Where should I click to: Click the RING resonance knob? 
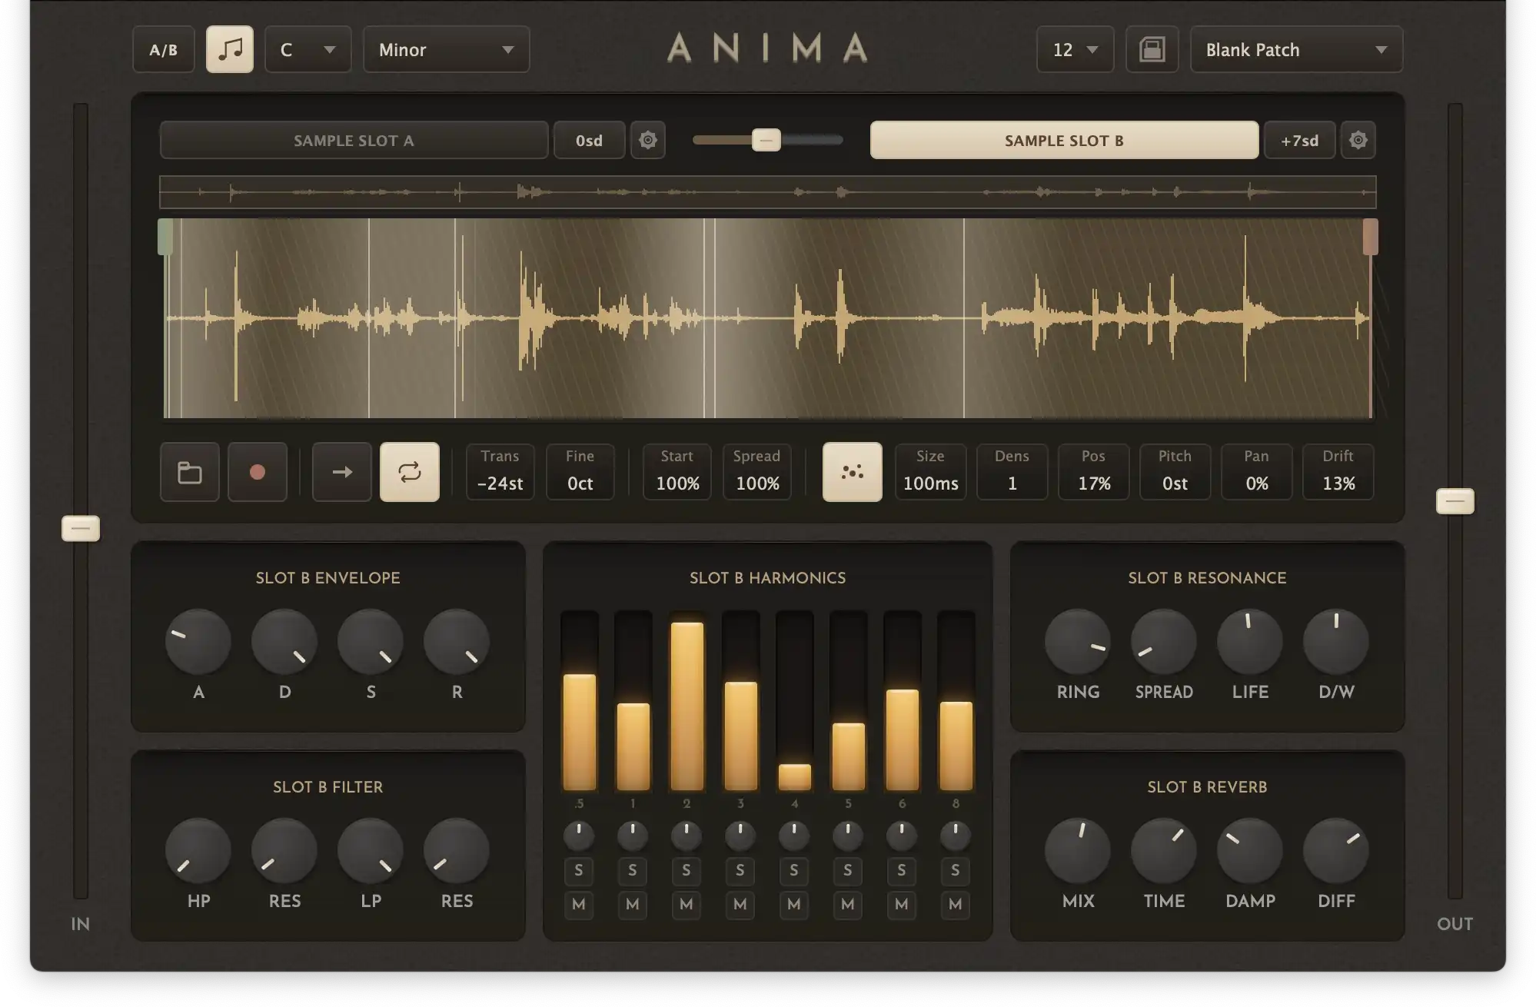click(1078, 642)
